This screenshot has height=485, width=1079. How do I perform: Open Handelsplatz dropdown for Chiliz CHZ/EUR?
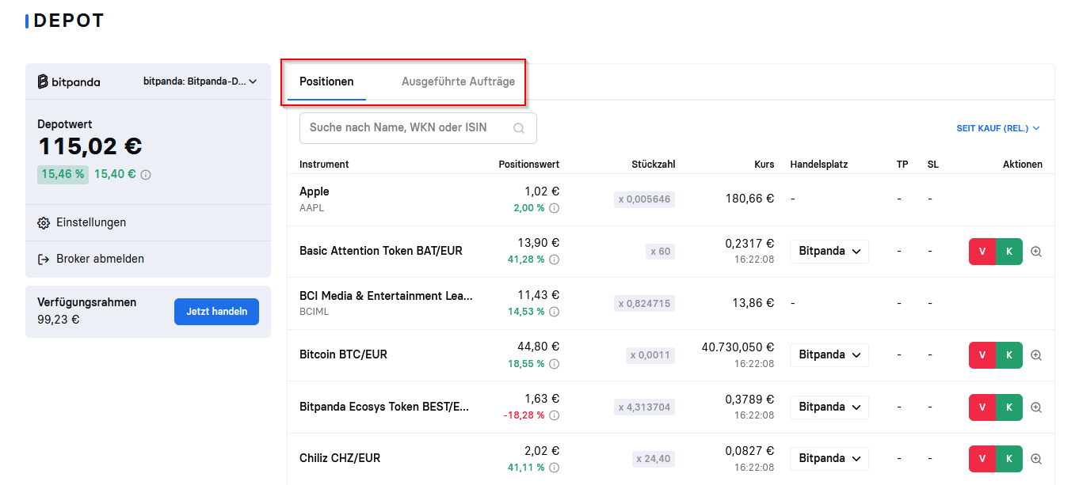pos(829,459)
